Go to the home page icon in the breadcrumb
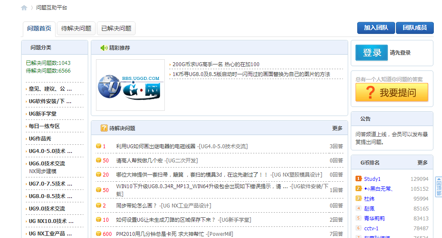 click(24, 8)
